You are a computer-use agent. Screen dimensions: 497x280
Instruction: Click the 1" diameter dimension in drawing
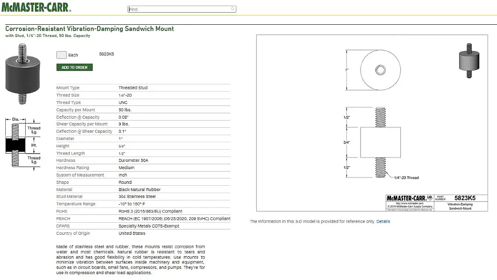point(347,70)
